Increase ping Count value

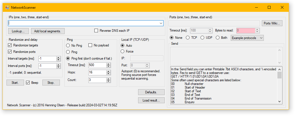tap(108, 79)
